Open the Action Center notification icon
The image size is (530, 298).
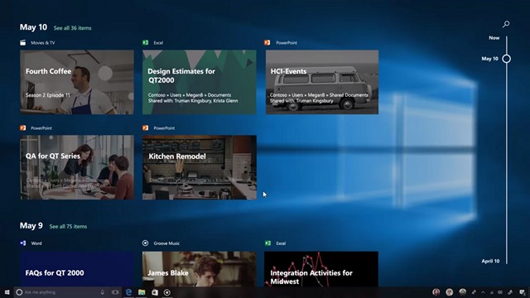click(523, 292)
